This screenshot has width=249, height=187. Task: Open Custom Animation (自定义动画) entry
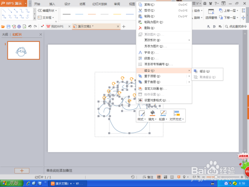coord(164,89)
